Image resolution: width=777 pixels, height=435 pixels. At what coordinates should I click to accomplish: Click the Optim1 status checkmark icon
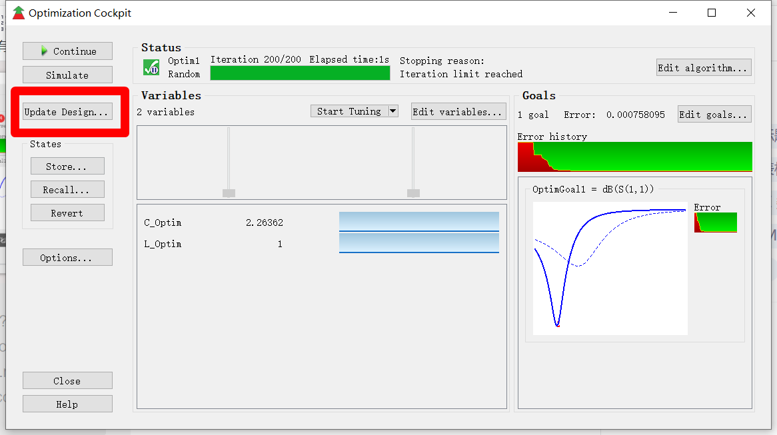[x=151, y=67]
